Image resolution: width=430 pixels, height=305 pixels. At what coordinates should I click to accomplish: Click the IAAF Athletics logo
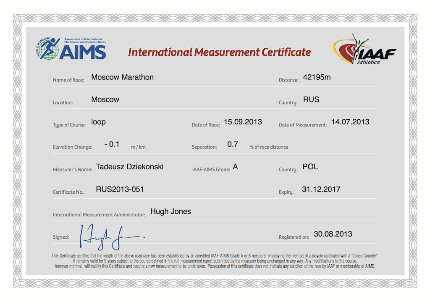364,50
